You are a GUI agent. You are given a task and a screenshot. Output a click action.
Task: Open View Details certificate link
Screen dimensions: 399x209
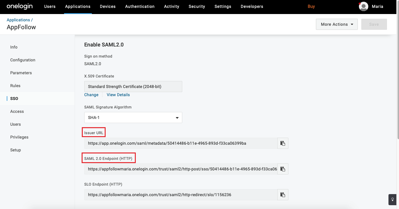pyautogui.click(x=118, y=95)
